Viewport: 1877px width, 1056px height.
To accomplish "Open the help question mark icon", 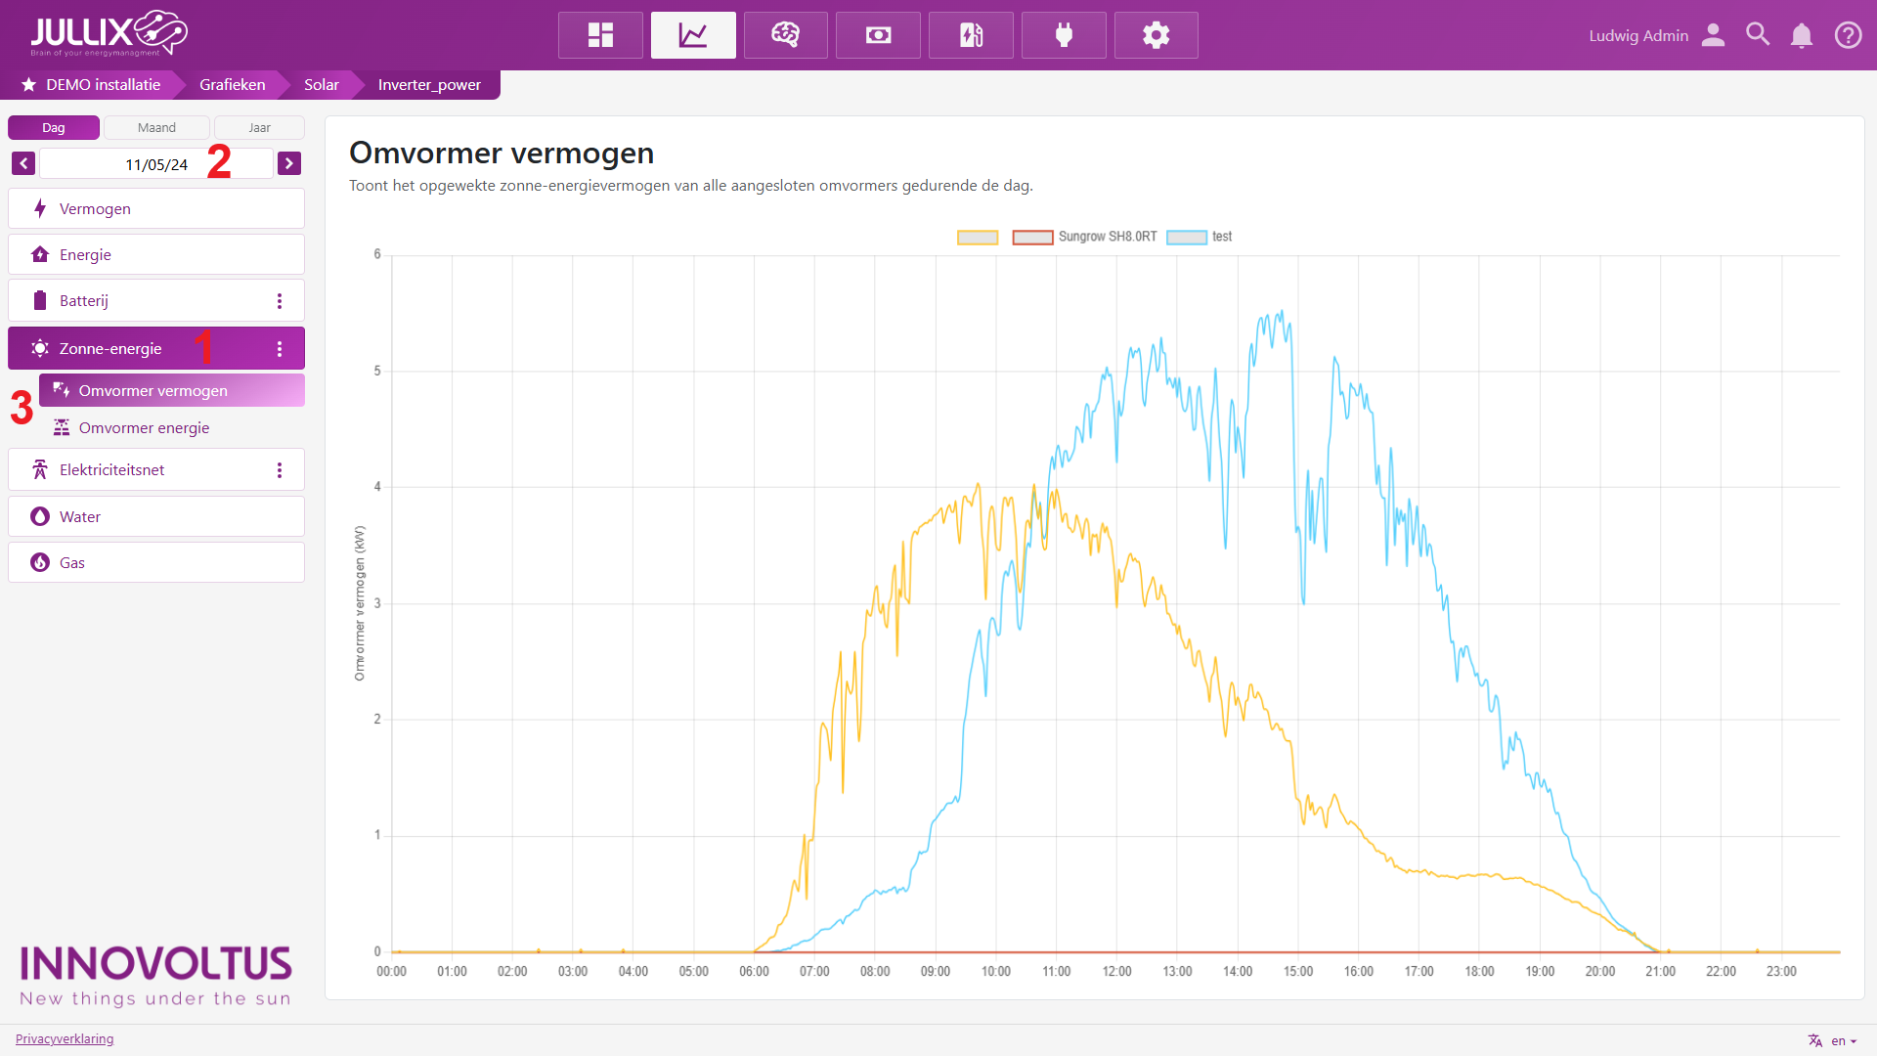I will [x=1848, y=35].
